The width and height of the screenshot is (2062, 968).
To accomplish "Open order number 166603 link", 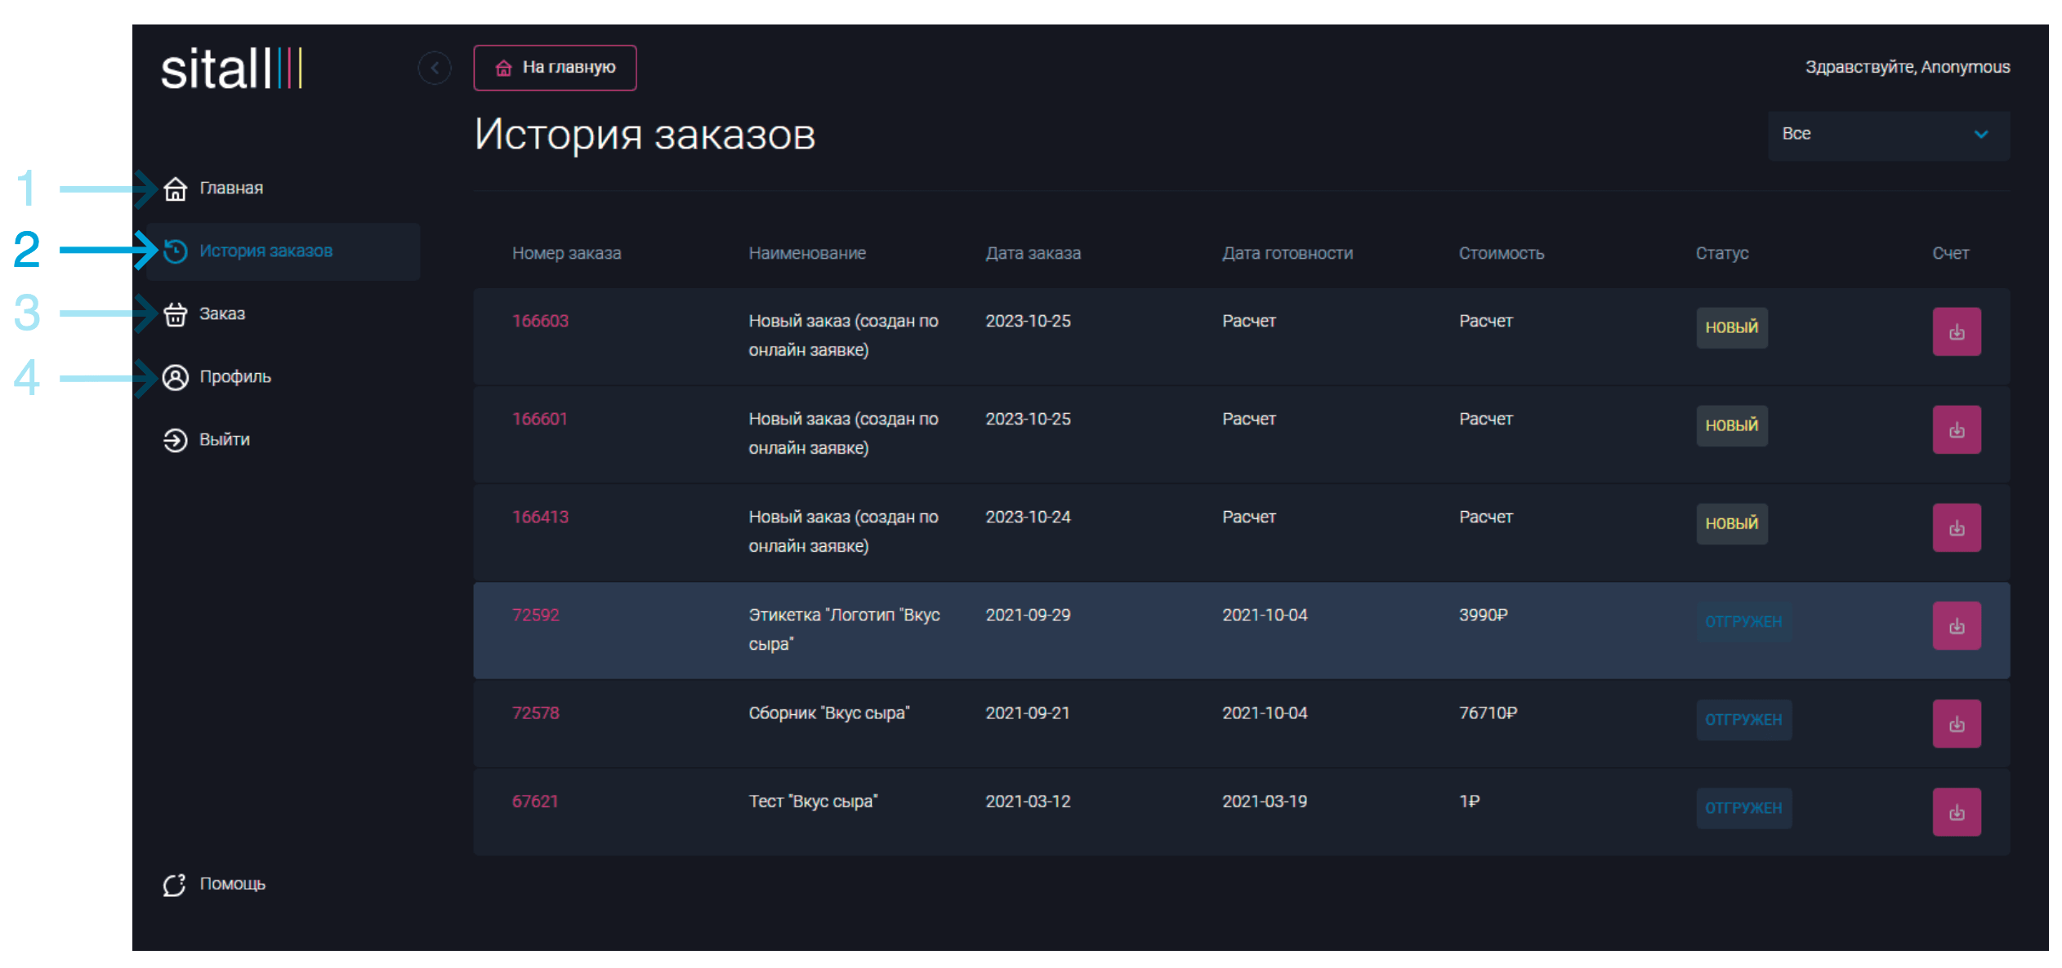I will (540, 322).
